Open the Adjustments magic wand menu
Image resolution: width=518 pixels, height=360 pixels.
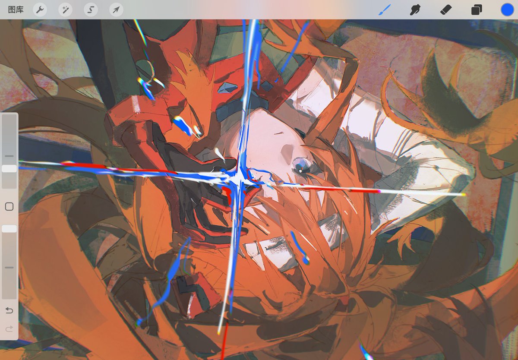click(x=65, y=9)
